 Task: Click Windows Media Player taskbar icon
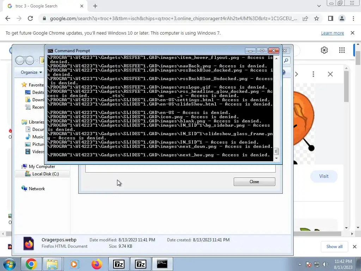coord(74,264)
